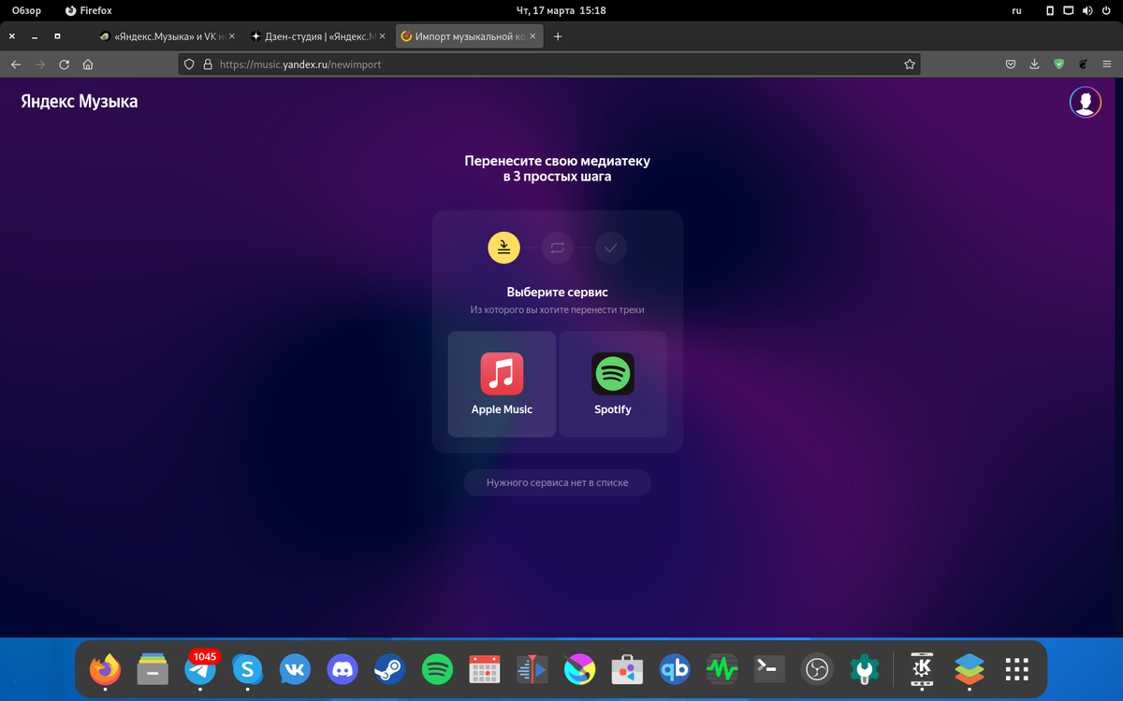
Task: Close the Дзен-студия tab
Action: tap(382, 36)
